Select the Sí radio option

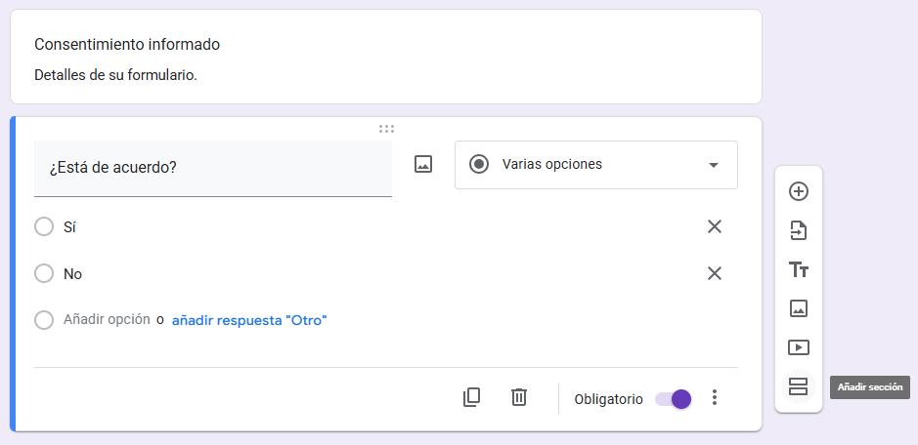(x=44, y=226)
